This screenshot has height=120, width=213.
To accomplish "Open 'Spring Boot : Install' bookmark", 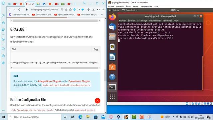I will coord(65,15).
